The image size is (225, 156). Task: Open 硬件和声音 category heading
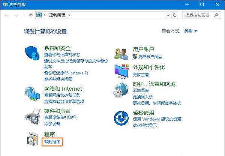[57, 111]
